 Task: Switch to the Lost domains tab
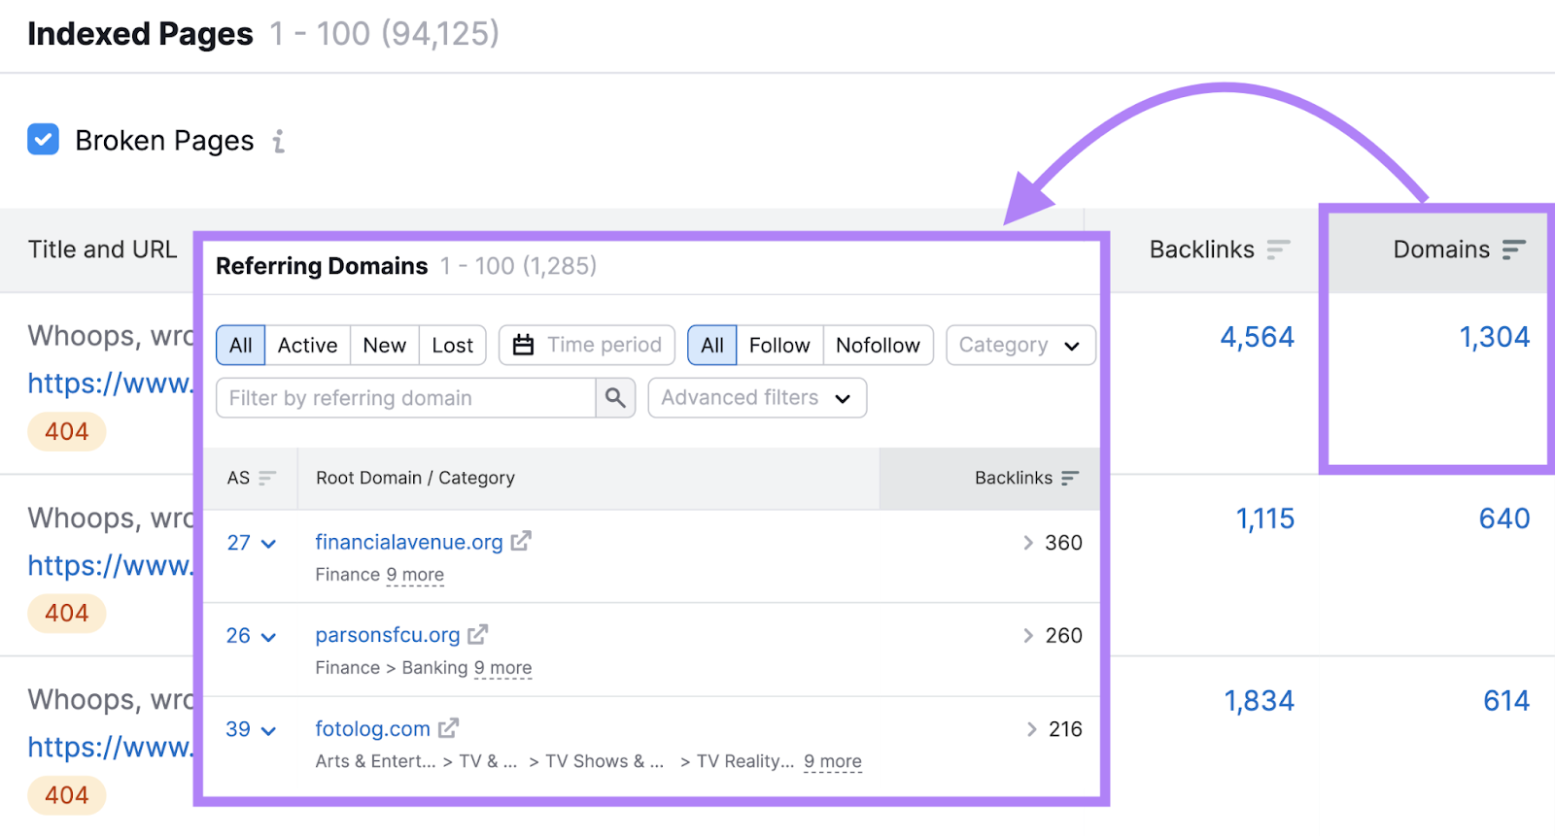click(x=452, y=346)
